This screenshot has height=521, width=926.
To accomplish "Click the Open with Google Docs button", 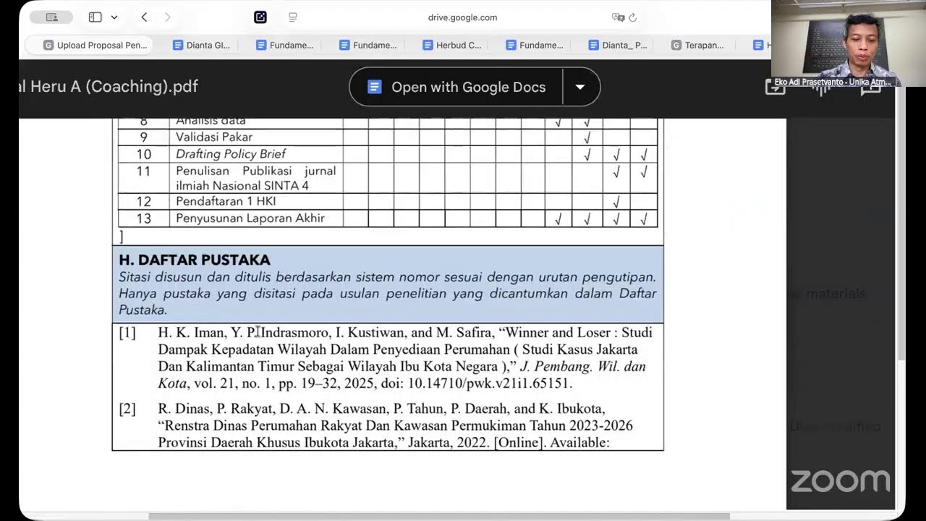I will 456,88.
